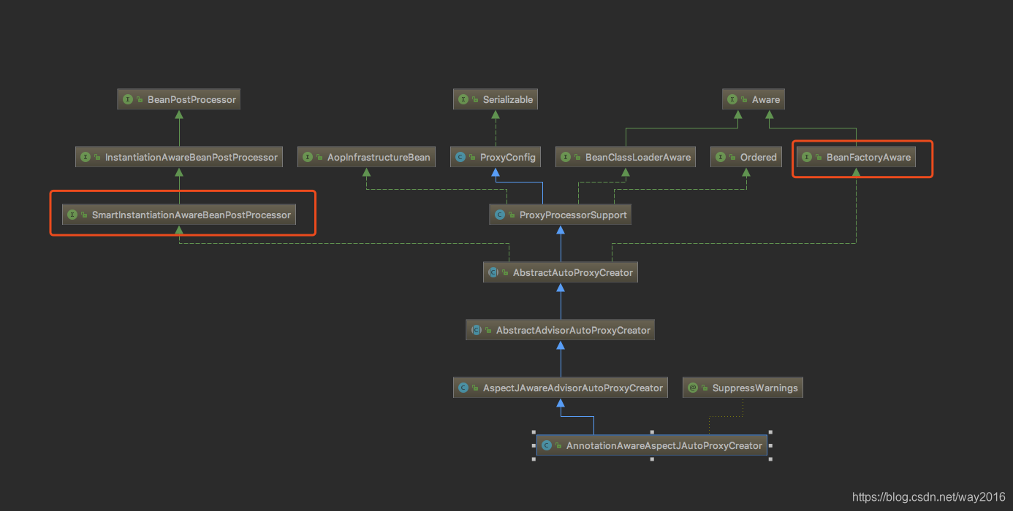Select the SuppressWarnings annotation node
This screenshot has width=1013, height=511.
tap(743, 388)
